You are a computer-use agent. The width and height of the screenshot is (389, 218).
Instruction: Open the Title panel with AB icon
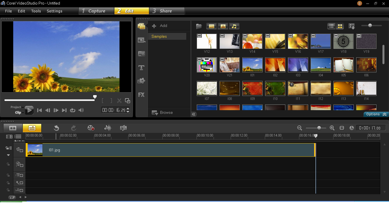click(x=142, y=53)
